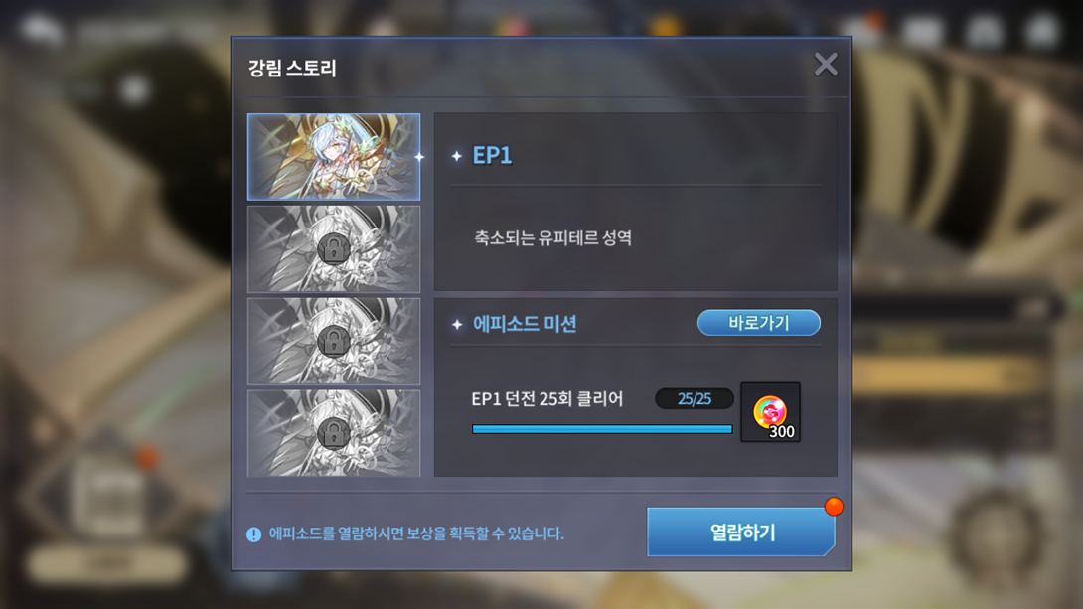Click the 25/25 progress counter
The height and width of the screenshot is (609, 1083).
(695, 399)
